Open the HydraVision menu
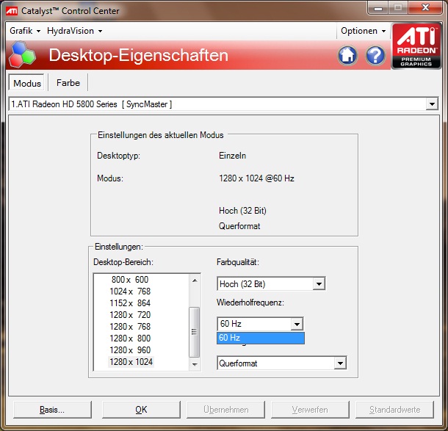This screenshot has width=448, height=431. (75, 31)
